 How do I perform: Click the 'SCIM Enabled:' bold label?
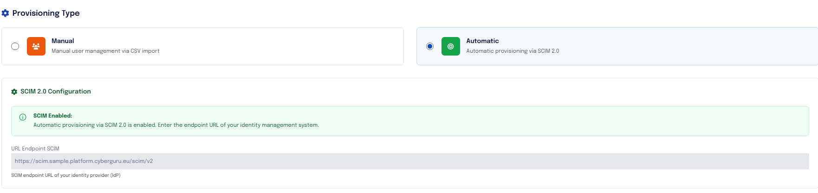52,116
